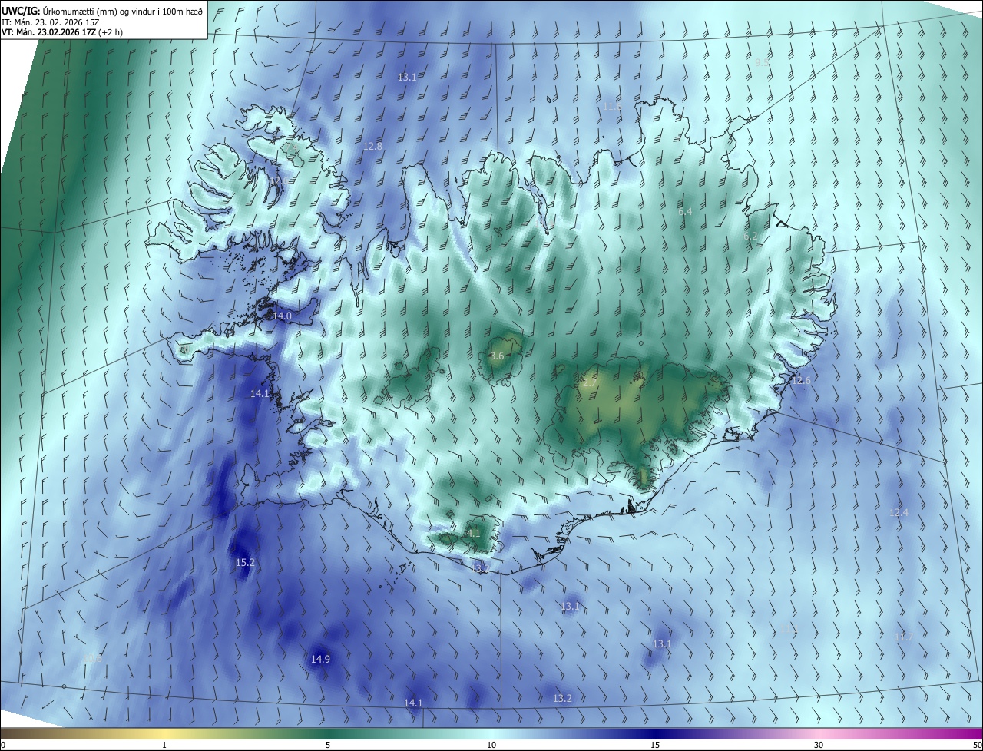This screenshot has height=751, width=983.
Task: Click the 3.6 value on the glacier
Action: [x=497, y=356]
